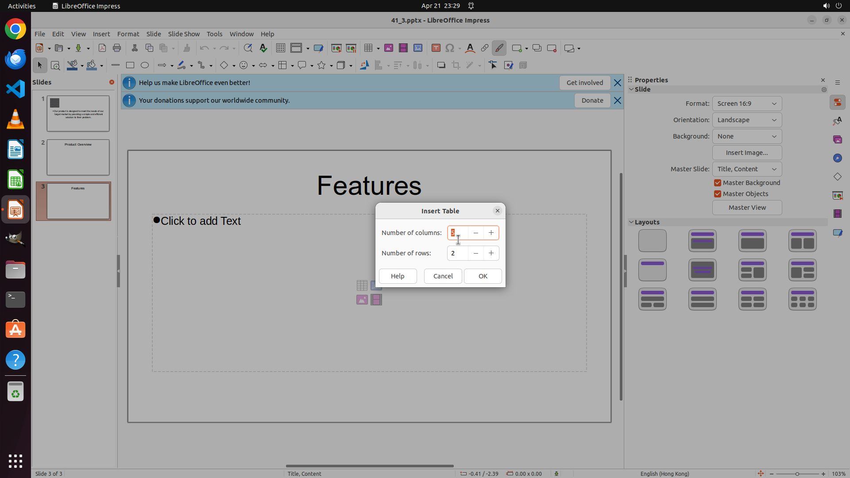Click the Insert Table icon in the toolbar
Screen dimensions: 850x478
(368, 48)
